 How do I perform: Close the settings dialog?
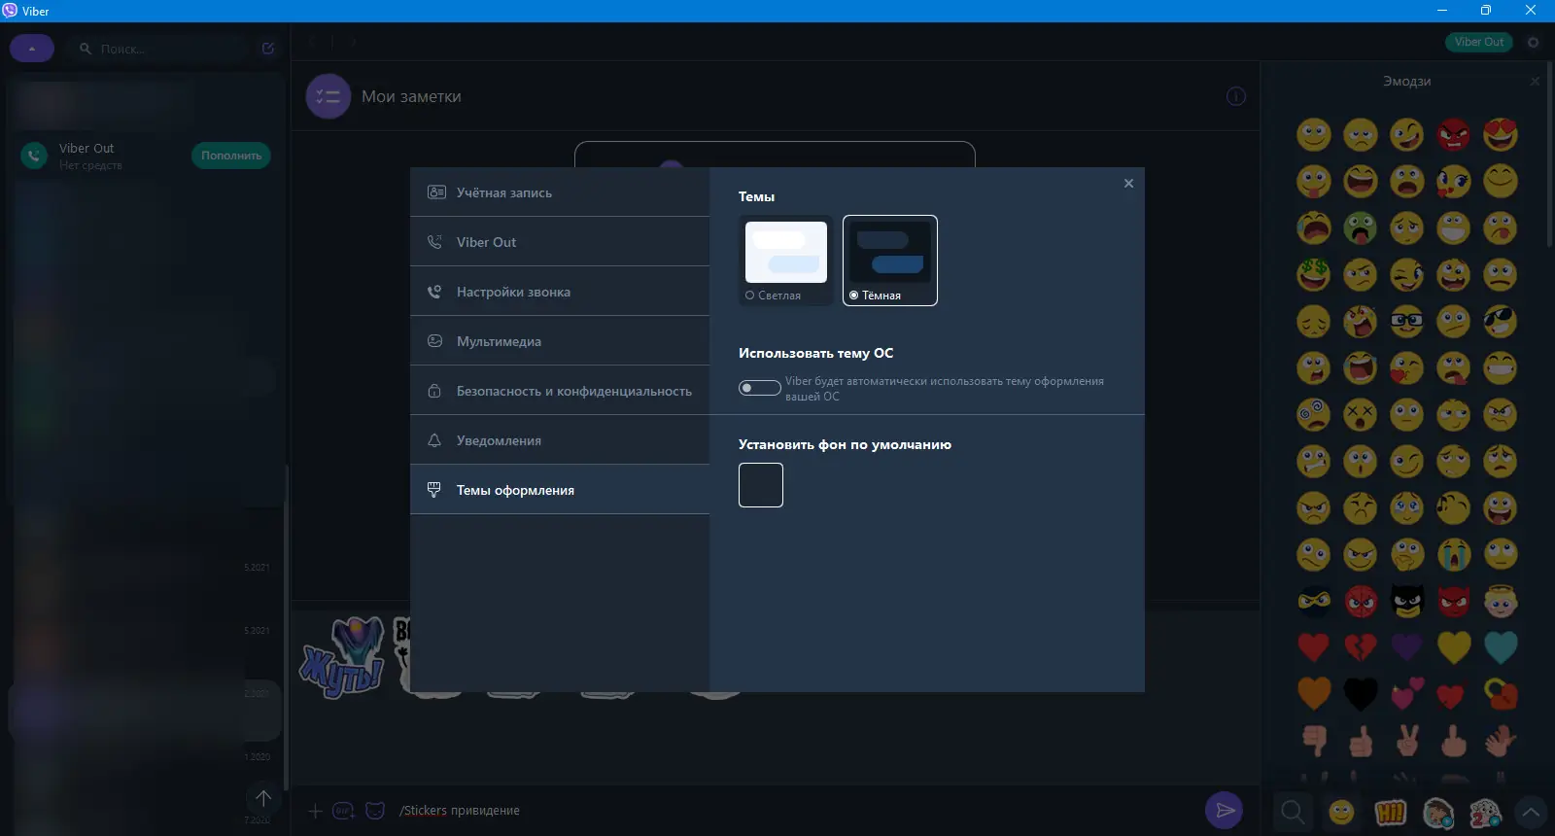[1128, 184]
